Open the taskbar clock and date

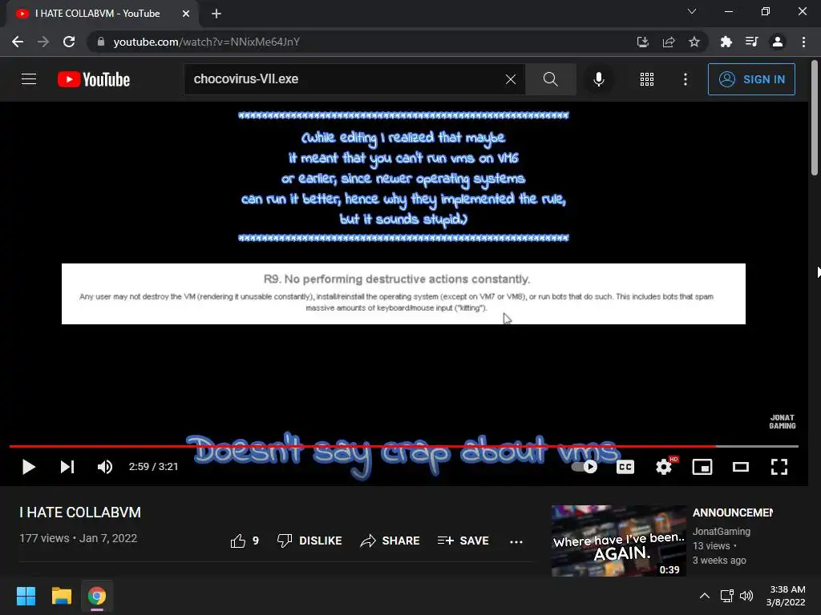point(786,596)
